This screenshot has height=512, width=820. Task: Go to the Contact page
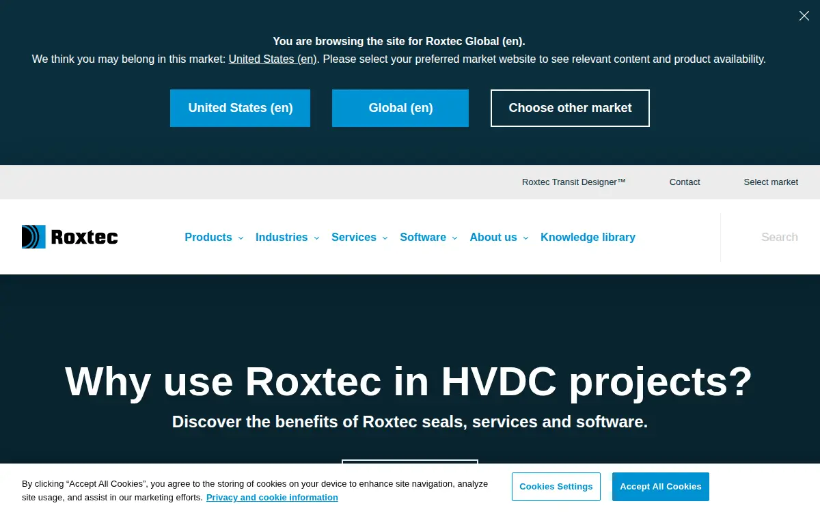(685, 182)
